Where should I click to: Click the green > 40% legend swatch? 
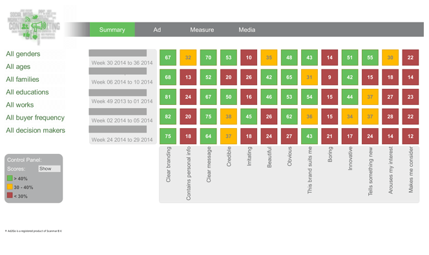click(x=10, y=178)
